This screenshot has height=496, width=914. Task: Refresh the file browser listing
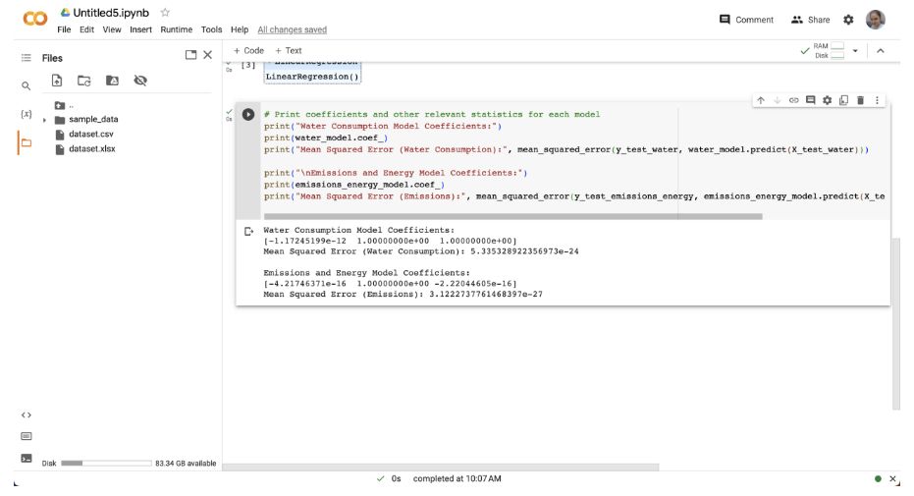[x=84, y=82]
